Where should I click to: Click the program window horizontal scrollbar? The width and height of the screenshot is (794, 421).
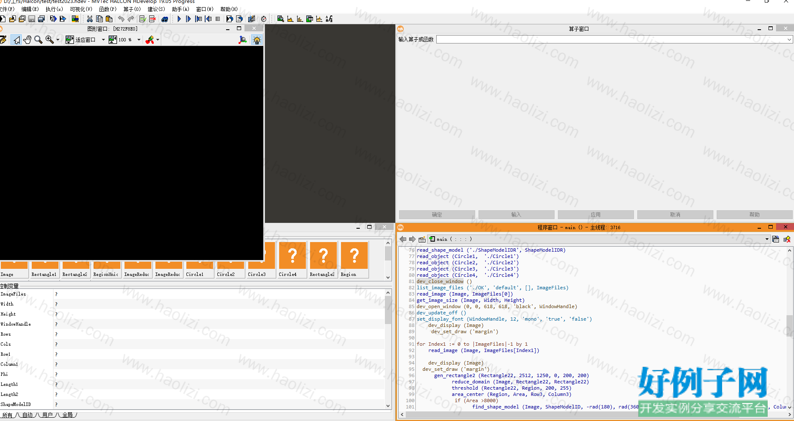click(593, 414)
